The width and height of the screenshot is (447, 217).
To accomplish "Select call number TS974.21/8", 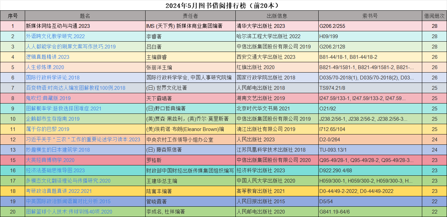I will pos(332,88).
